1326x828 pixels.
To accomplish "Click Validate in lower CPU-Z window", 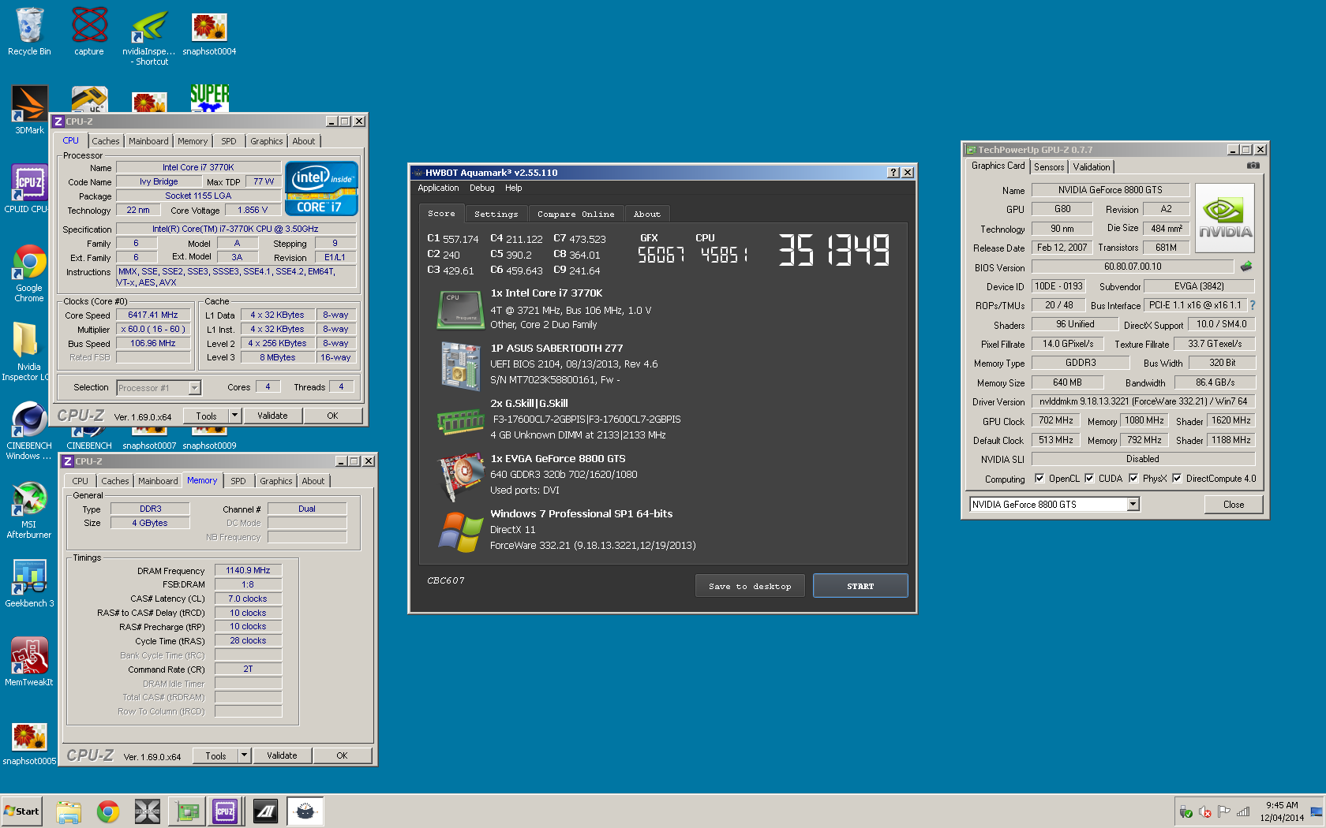I will pyautogui.click(x=282, y=755).
